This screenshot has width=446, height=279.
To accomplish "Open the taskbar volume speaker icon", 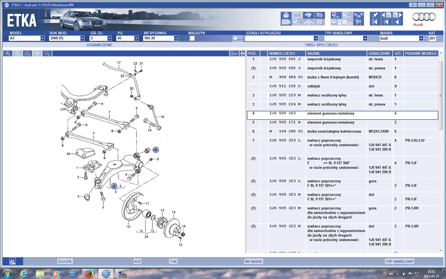I will [x=404, y=274].
